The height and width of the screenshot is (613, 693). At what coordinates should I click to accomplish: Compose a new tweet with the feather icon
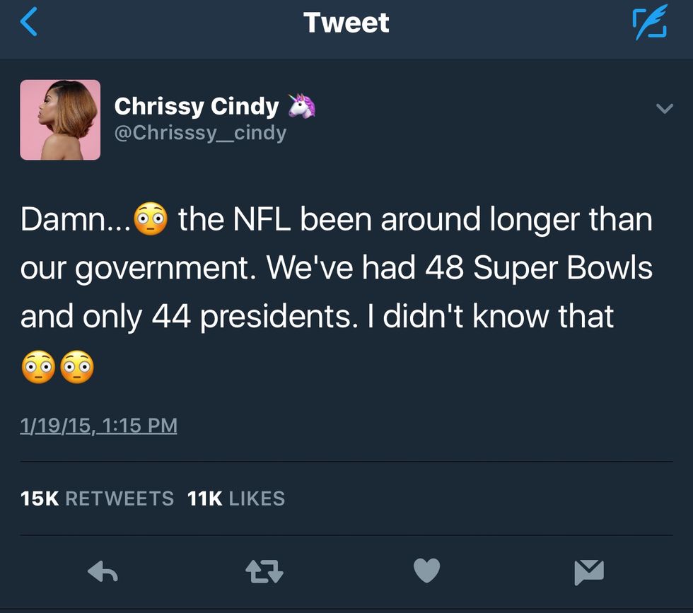[x=648, y=23]
